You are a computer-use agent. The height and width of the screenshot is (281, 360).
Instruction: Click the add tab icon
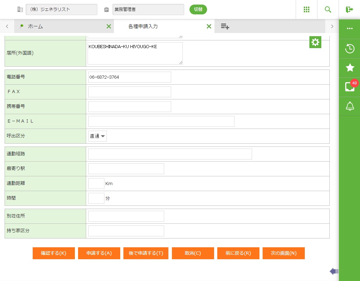(225, 26)
